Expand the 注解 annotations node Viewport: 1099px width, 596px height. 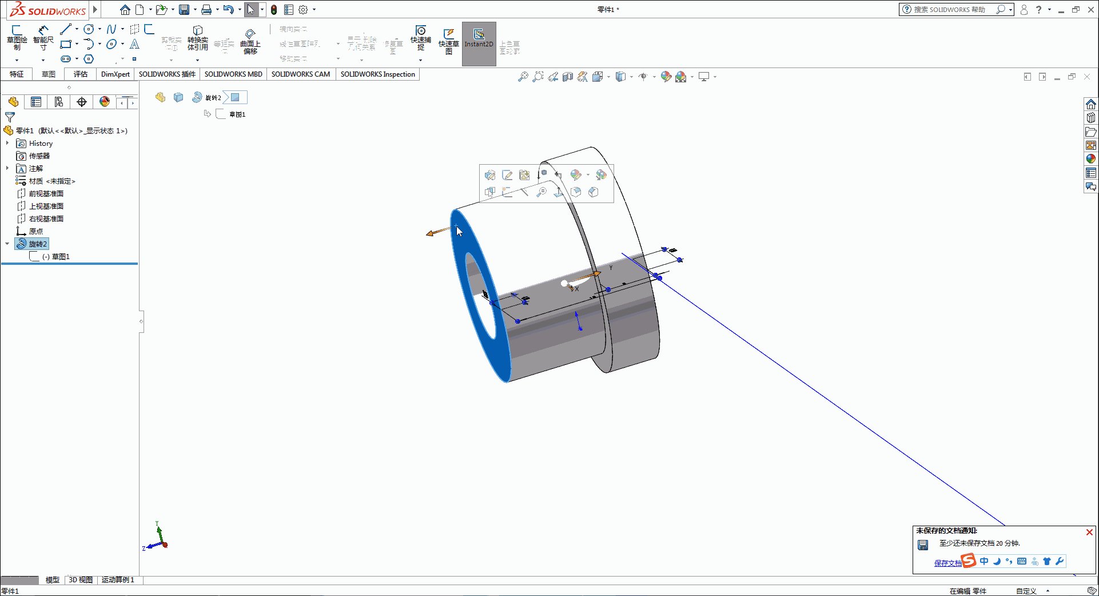coord(7,168)
